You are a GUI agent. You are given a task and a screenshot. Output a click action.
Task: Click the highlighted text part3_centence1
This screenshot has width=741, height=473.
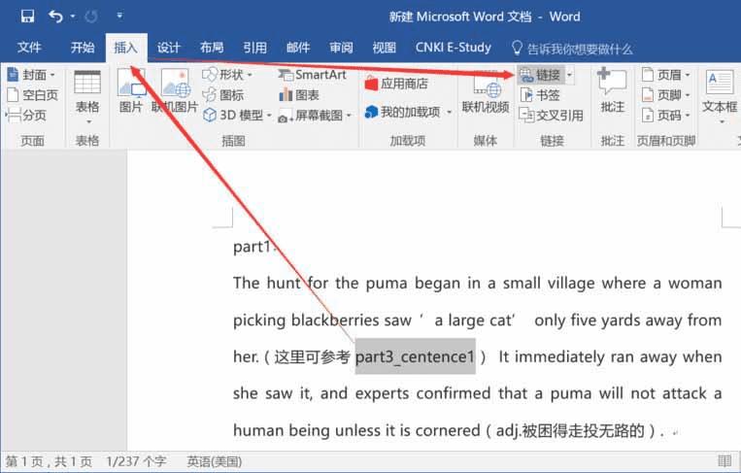click(x=415, y=356)
